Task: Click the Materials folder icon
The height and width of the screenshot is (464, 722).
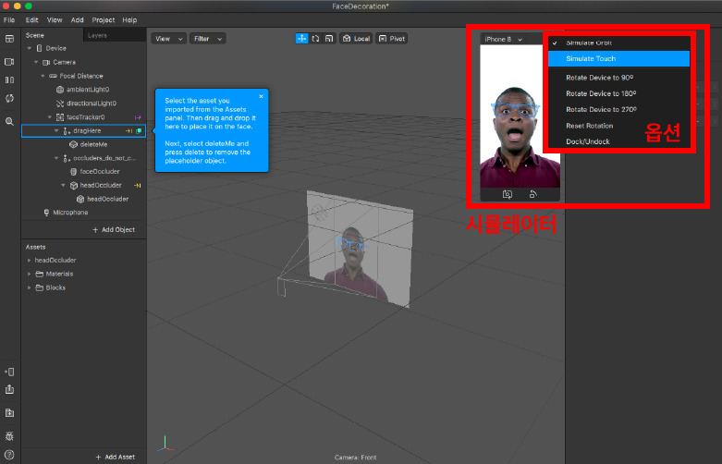Action: click(40, 274)
